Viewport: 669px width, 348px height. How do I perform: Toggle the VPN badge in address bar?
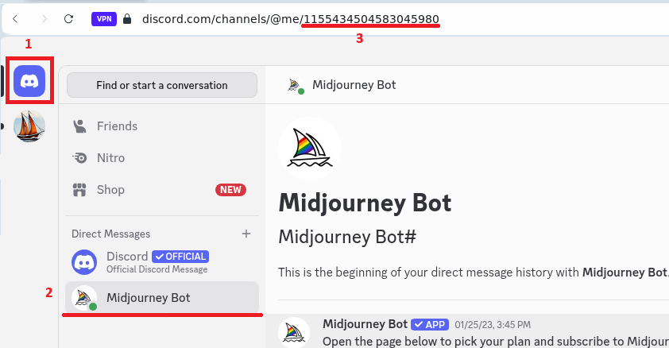pyautogui.click(x=103, y=18)
